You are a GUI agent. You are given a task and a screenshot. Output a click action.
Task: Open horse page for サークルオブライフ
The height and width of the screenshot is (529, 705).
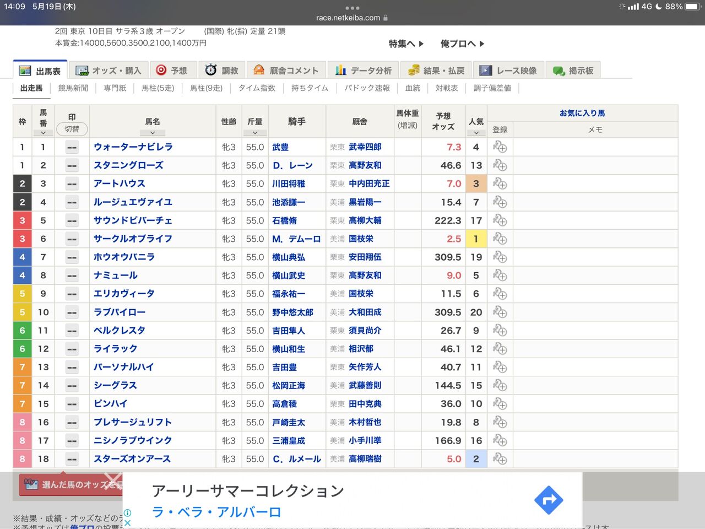pyautogui.click(x=133, y=239)
